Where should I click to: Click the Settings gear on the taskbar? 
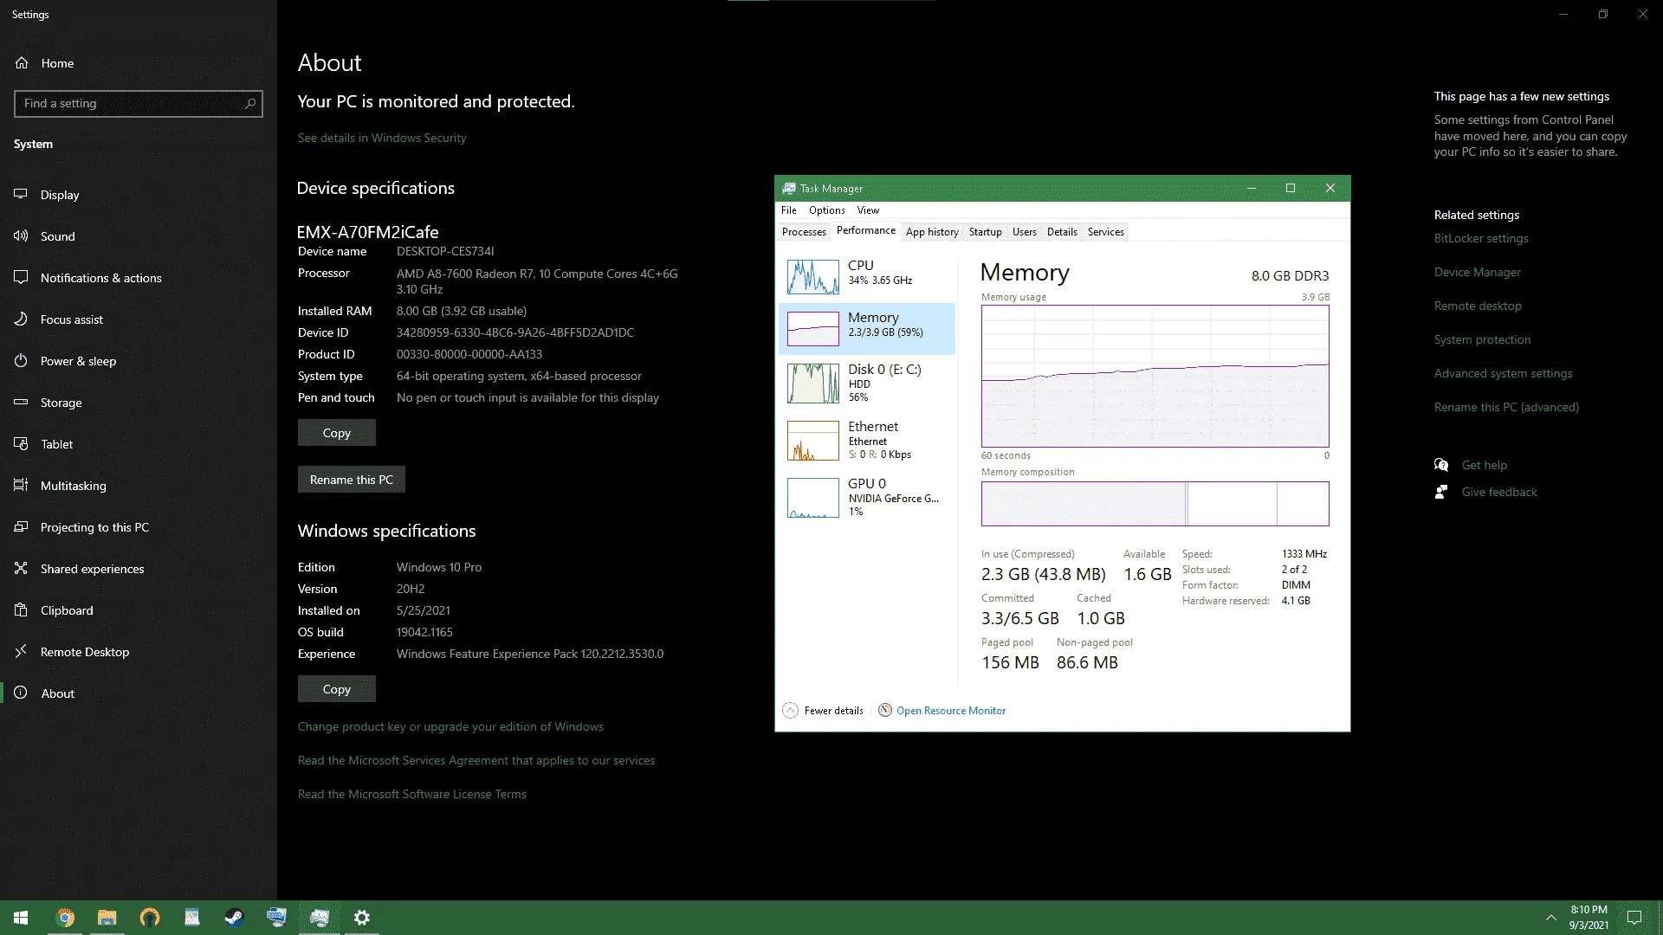tap(362, 918)
